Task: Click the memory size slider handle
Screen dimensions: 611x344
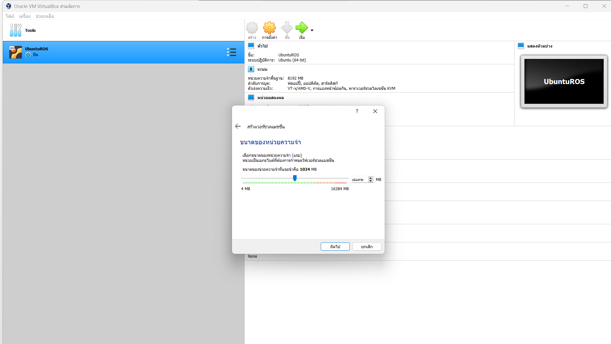Action: [295, 178]
